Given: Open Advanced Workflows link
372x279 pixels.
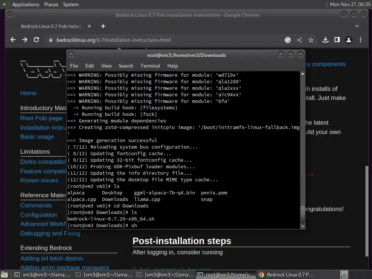Looking at the screenshot, I should [x=43, y=224].
